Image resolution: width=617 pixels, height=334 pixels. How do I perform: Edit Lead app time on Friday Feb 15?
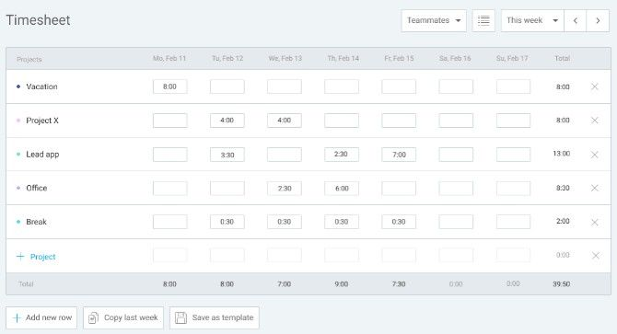click(x=399, y=155)
